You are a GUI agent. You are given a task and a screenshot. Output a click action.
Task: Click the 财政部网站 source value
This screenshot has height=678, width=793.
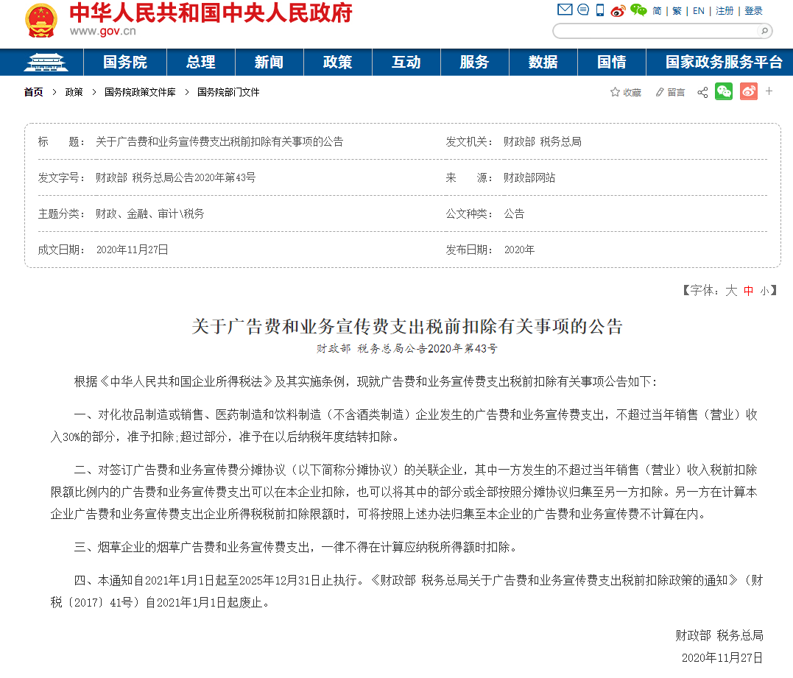pyautogui.click(x=529, y=177)
